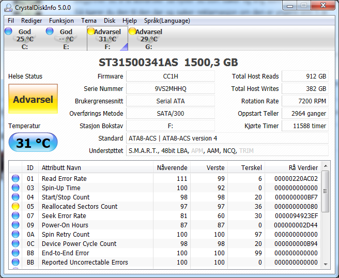Click the Standard field ATA8-ACS

227,138
